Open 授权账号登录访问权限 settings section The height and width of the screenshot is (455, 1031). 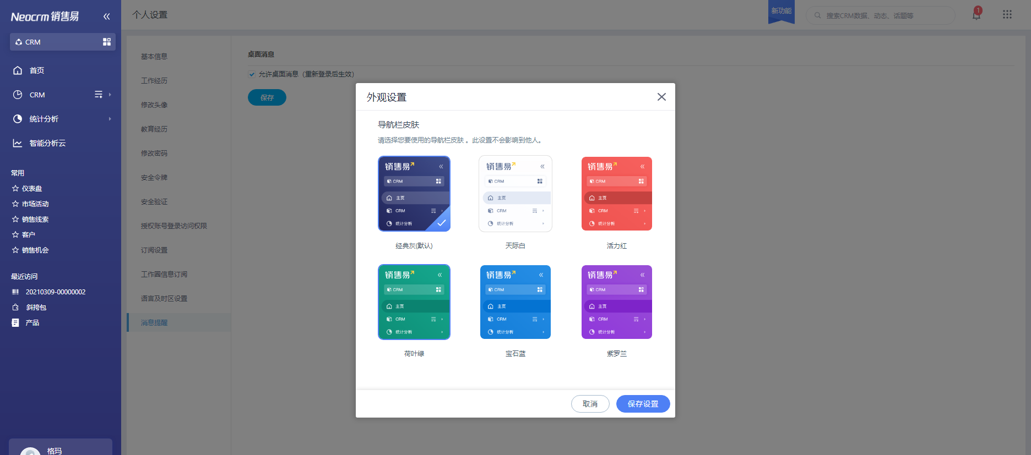[x=174, y=226]
